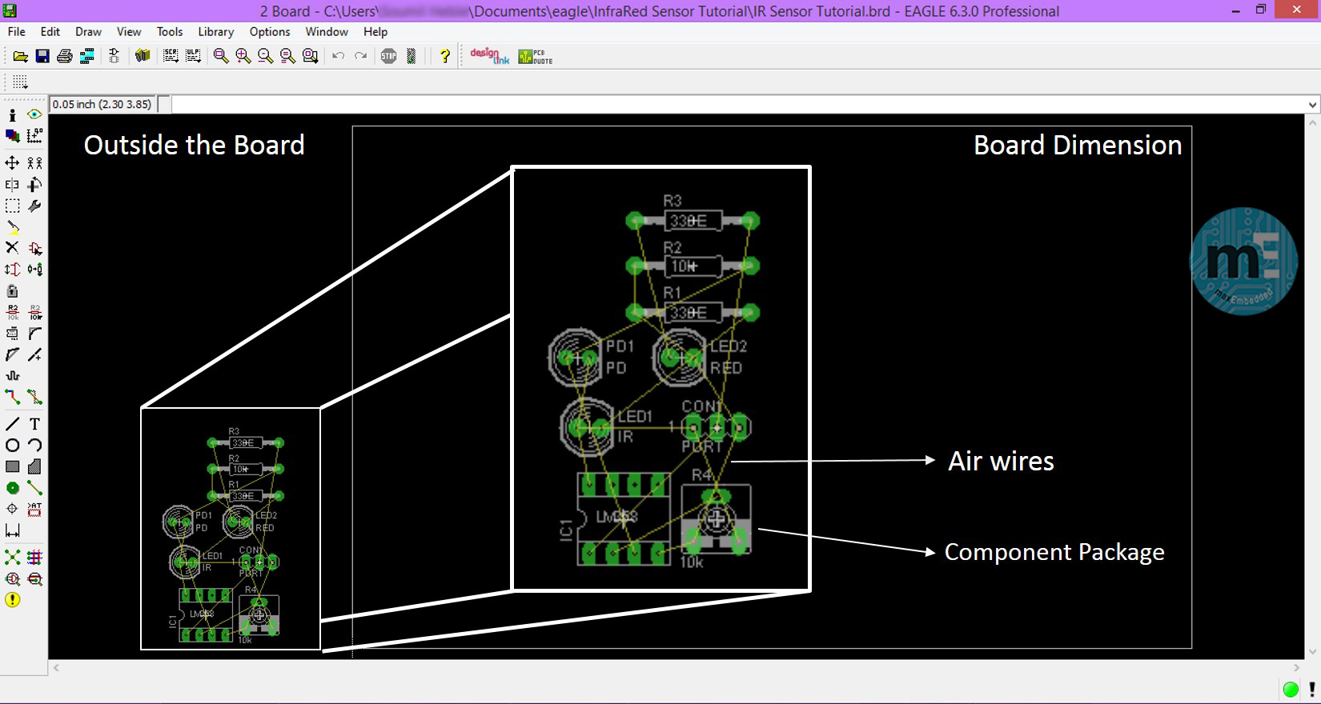
Task: Start the Autorouter
Action: pyautogui.click(x=34, y=558)
